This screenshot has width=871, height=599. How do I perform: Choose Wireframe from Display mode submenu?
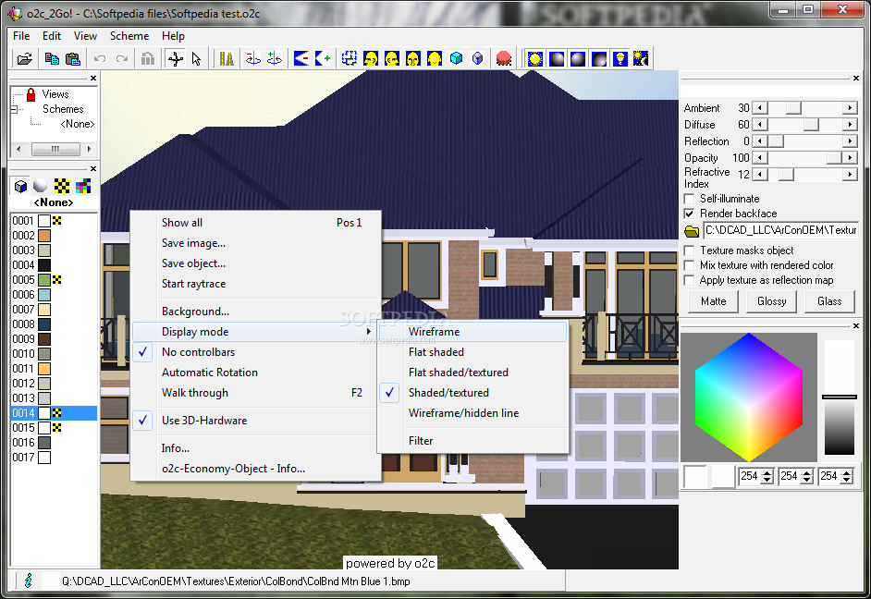pos(473,332)
